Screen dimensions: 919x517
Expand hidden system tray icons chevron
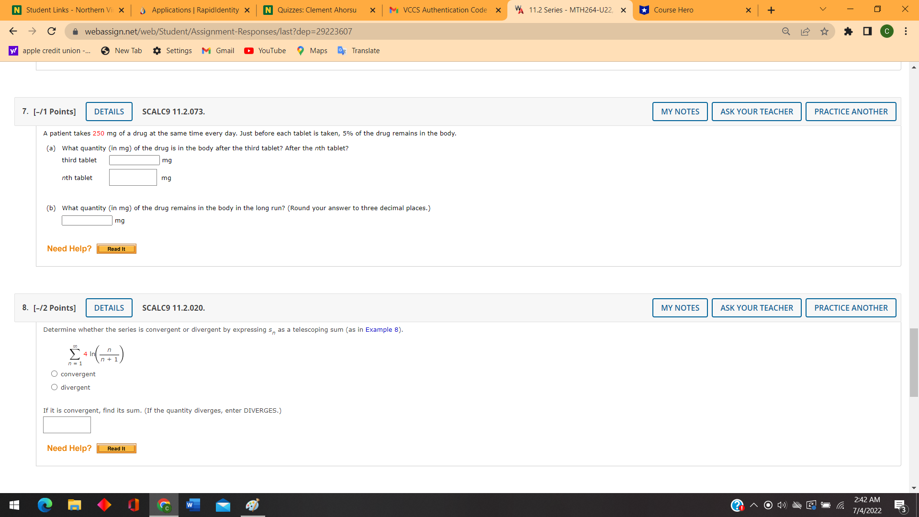click(x=754, y=505)
